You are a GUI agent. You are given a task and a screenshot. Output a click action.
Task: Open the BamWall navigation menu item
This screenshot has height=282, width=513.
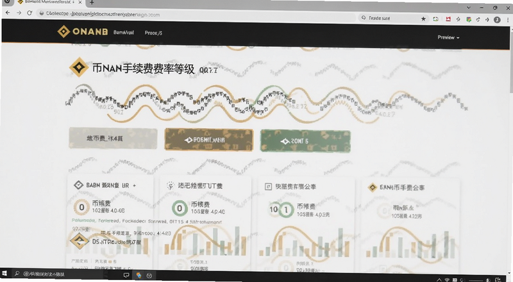point(124,33)
